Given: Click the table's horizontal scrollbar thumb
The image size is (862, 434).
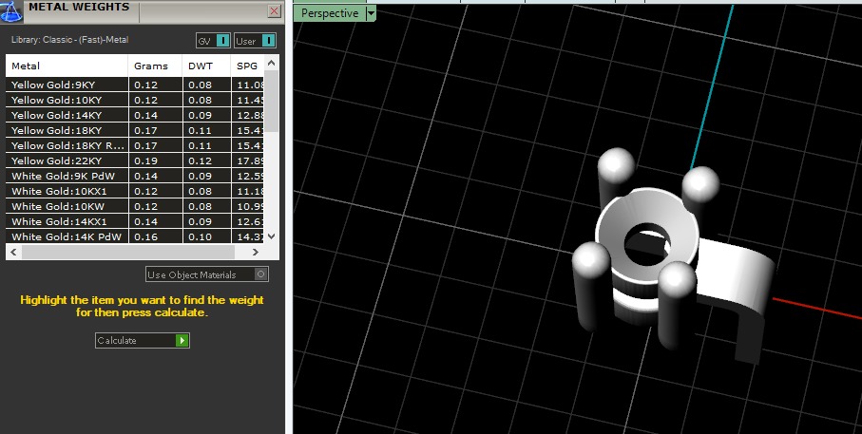Looking at the screenshot, I should pyautogui.click(x=128, y=253).
